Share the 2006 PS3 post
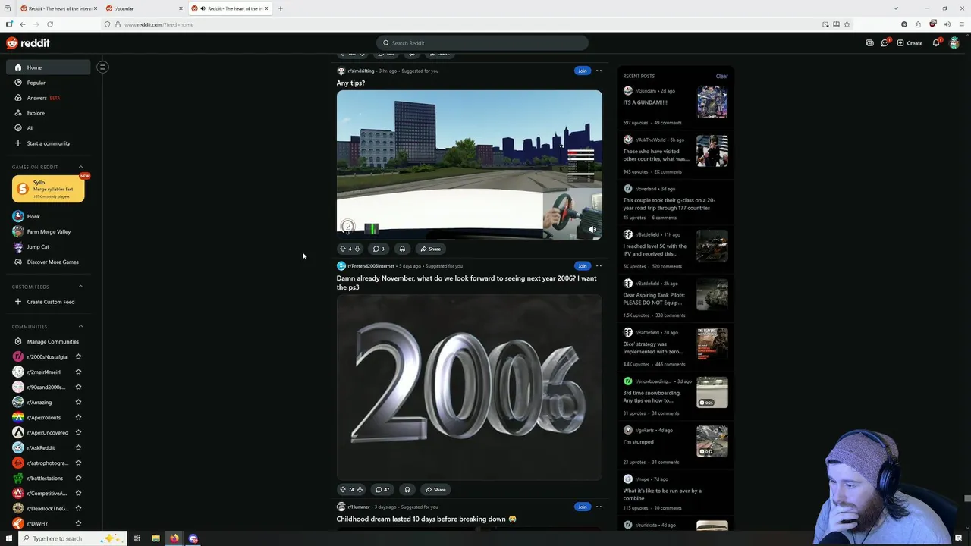This screenshot has height=546, width=971. [435, 490]
